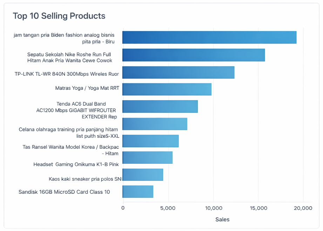Click the TP-LINK TL-WR 840N bar
This screenshot has height=231, width=323.
coord(179,72)
